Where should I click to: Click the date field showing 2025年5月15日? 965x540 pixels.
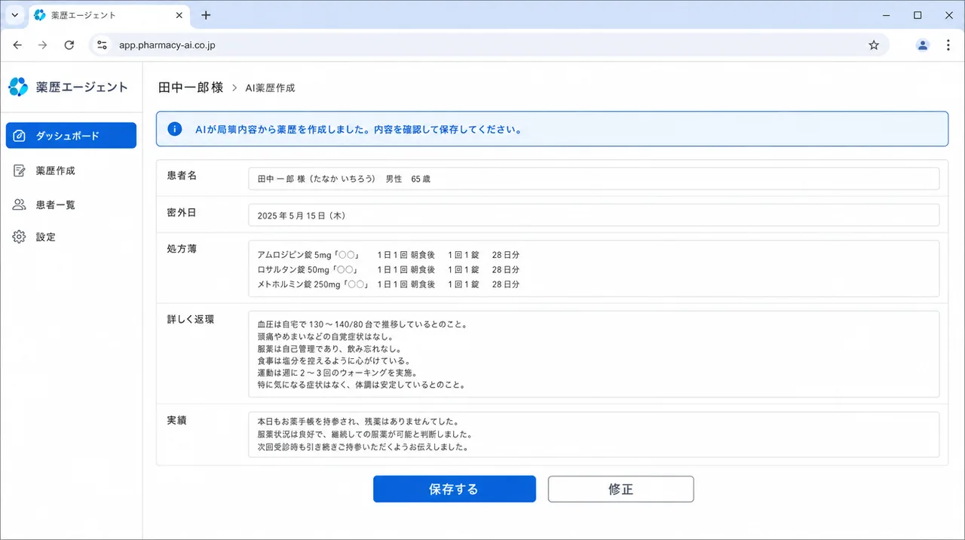593,215
